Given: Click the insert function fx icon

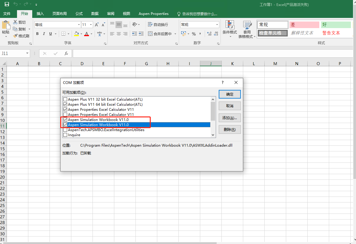Looking at the screenshot, I should (x=66, y=53).
